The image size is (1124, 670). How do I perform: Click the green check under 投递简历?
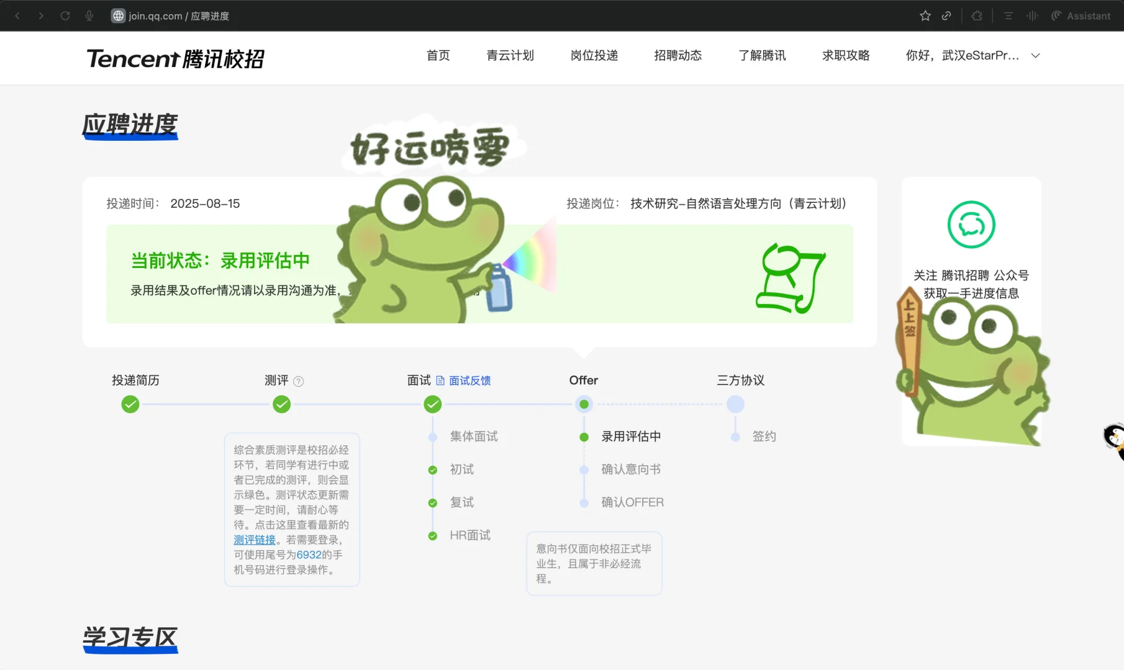pos(130,404)
